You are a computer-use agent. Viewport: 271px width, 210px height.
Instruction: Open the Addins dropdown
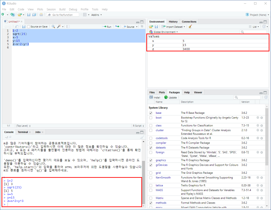pos(97,15)
